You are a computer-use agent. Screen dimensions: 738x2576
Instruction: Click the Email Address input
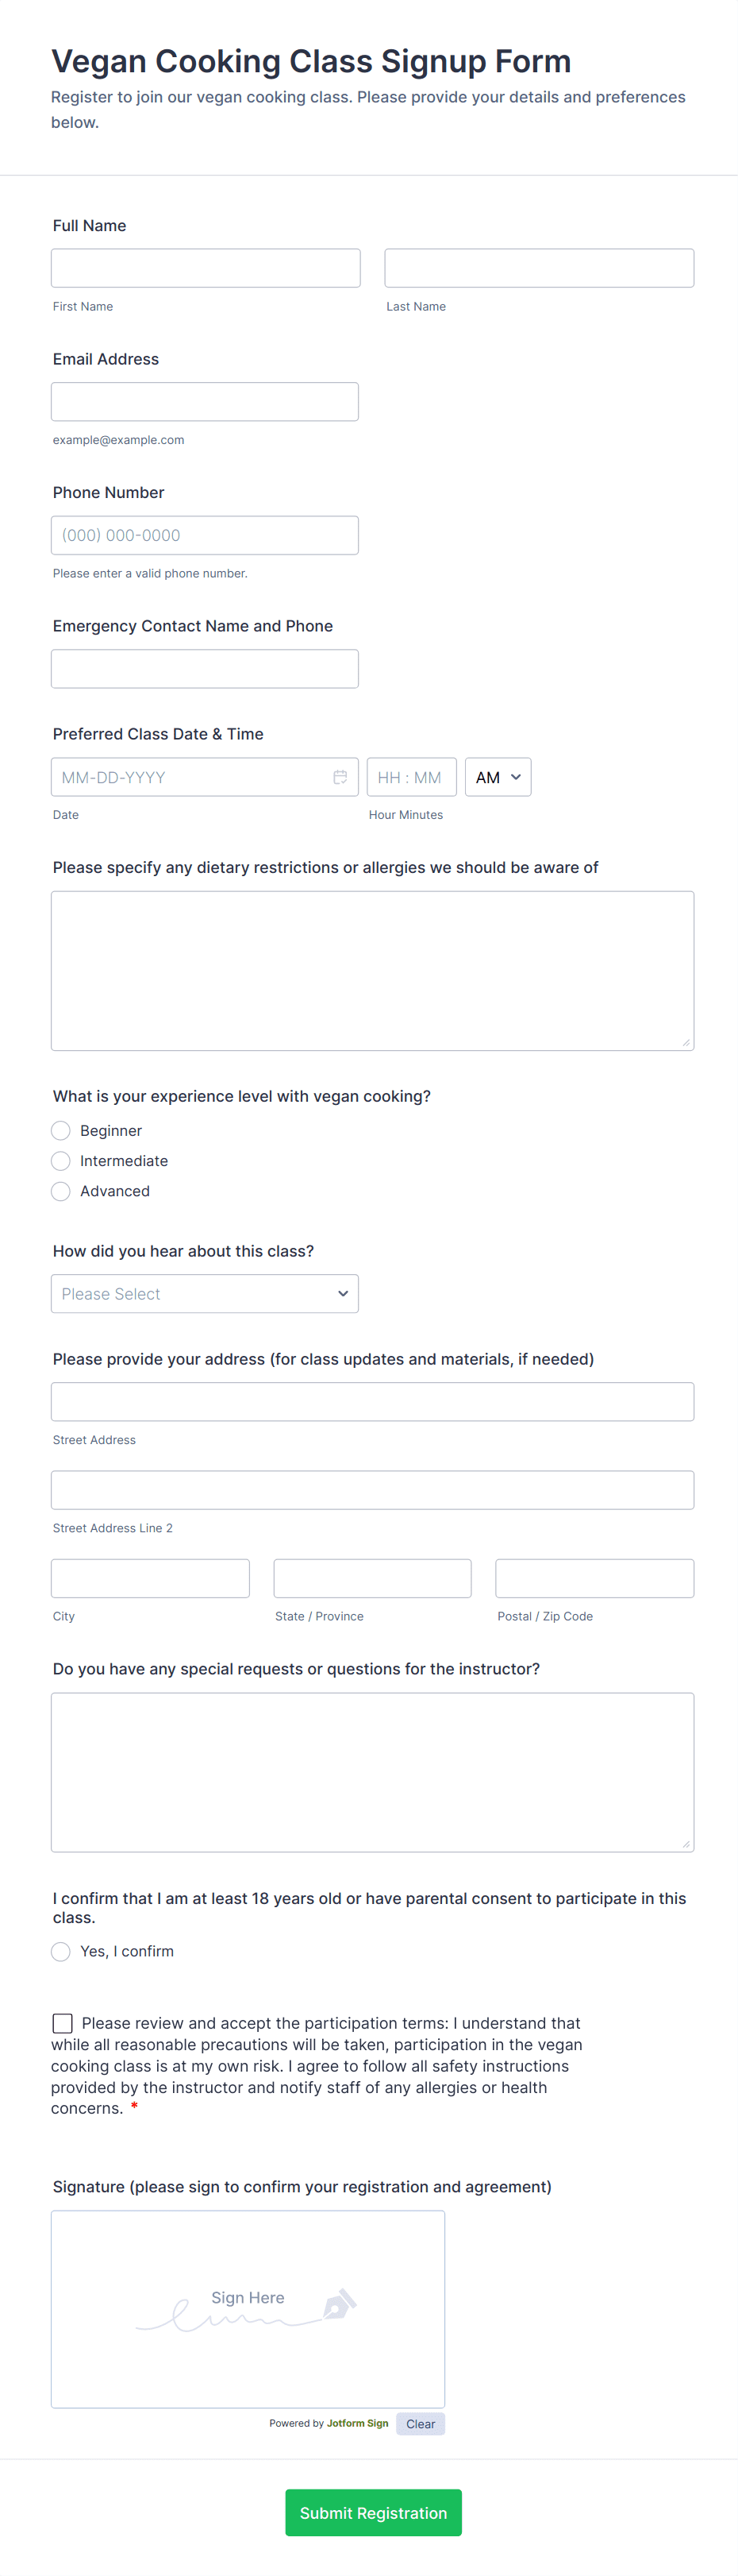(205, 401)
